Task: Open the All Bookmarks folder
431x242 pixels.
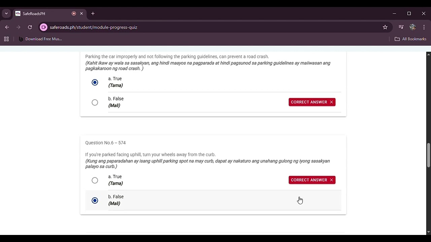Action: click(410, 39)
